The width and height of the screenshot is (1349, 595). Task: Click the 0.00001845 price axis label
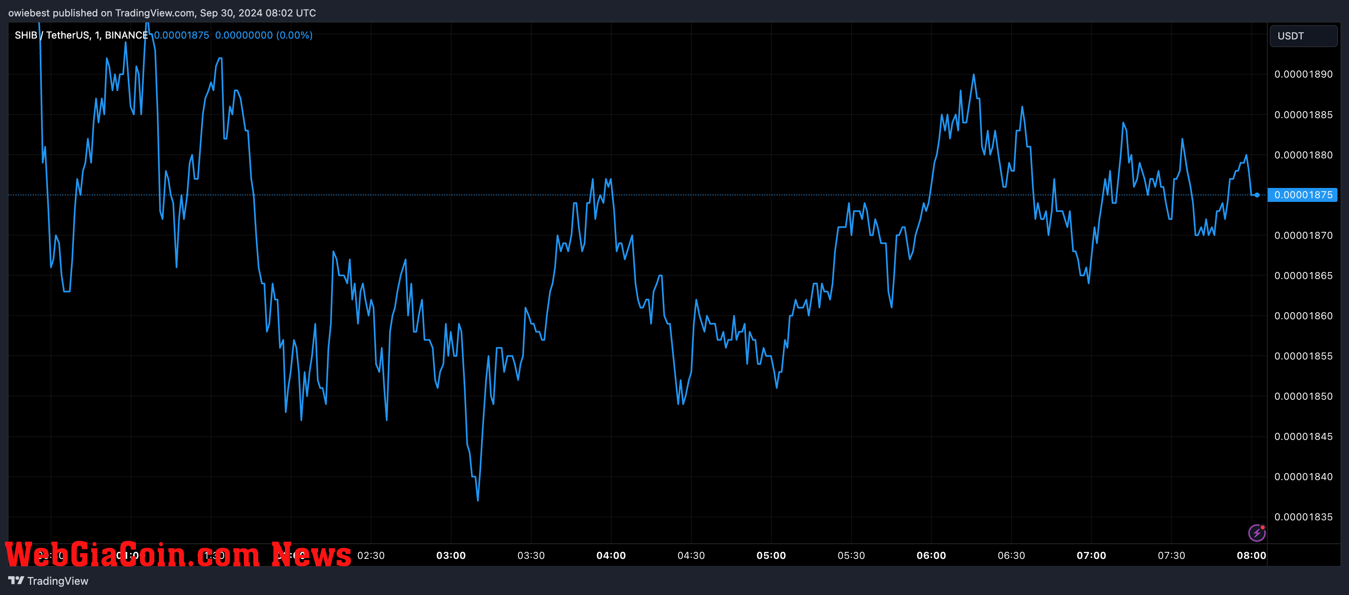tap(1303, 437)
